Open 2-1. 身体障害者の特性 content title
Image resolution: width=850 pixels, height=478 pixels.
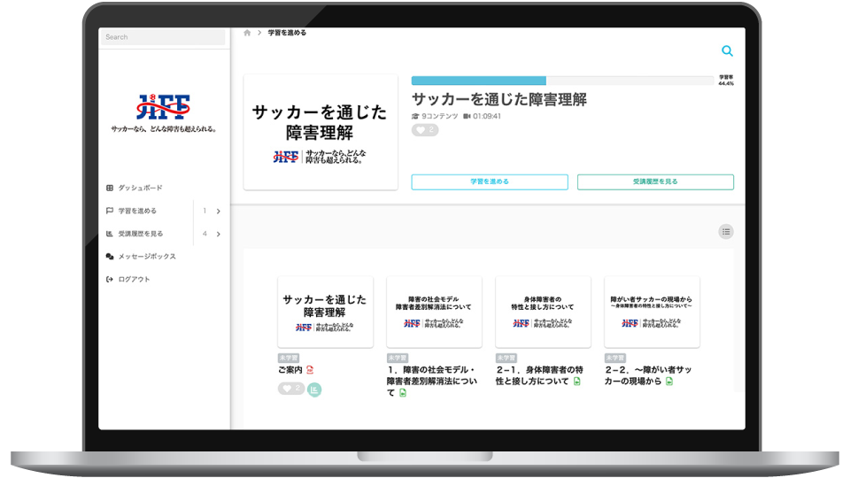click(539, 375)
